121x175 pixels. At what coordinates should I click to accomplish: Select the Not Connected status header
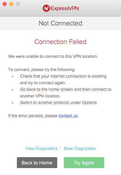click(60, 23)
